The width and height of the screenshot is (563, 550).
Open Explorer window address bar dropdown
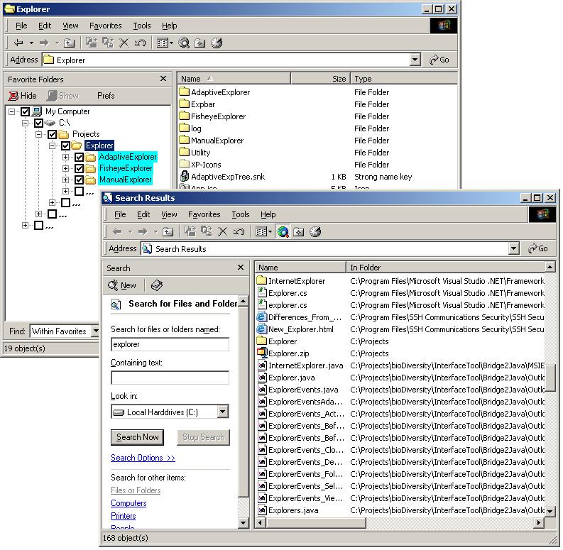coord(415,60)
